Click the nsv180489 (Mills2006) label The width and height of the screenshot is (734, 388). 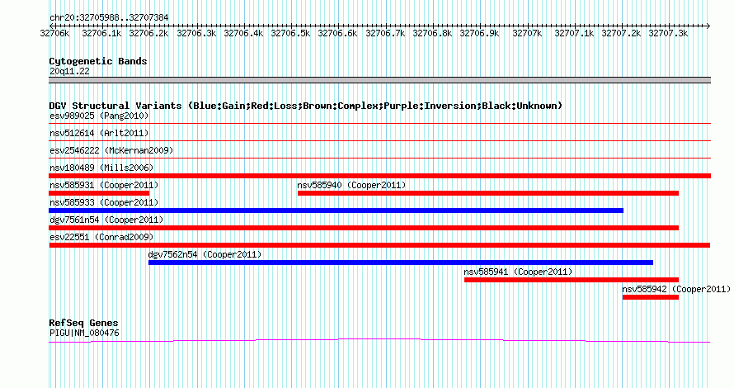tap(101, 168)
